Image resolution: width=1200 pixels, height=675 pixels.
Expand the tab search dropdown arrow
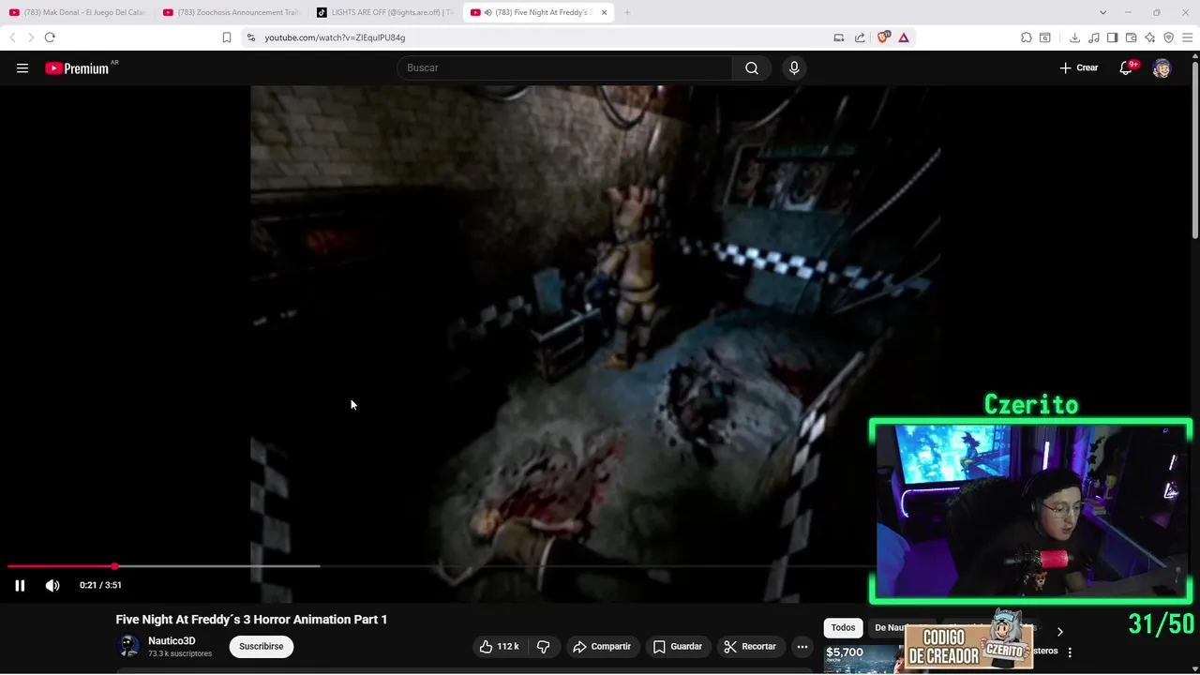coord(1102,12)
